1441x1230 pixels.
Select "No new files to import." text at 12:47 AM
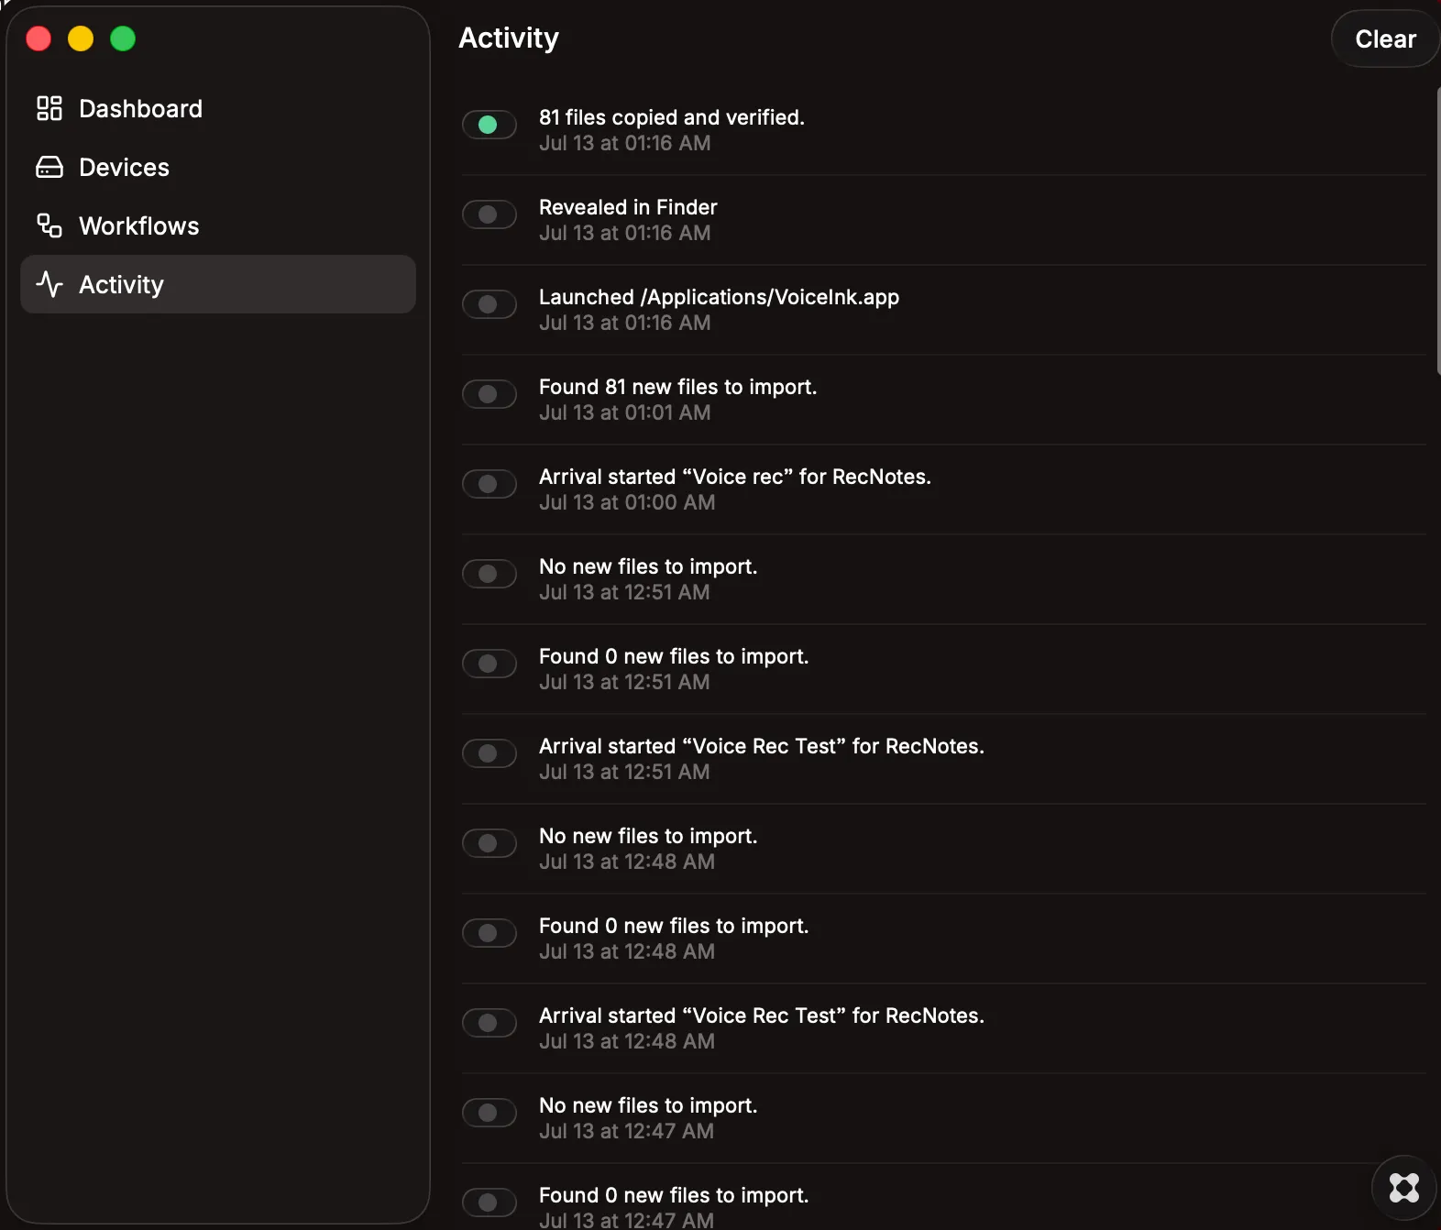[x=648, y=1105]
